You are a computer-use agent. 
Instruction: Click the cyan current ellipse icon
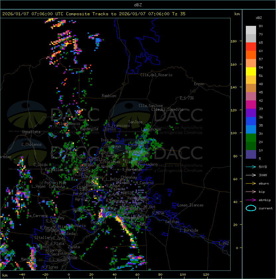click(251, 208)
